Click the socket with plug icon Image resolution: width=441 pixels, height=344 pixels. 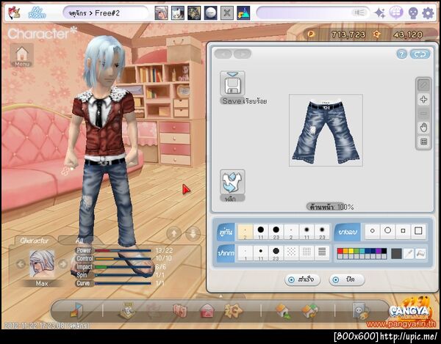[x=361, y=311]
